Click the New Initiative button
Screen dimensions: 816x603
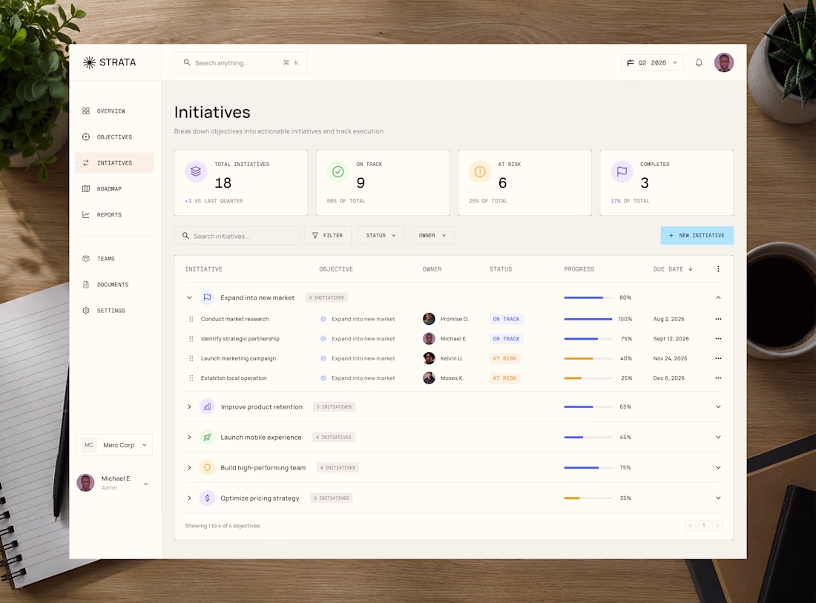tap(697, 235)
